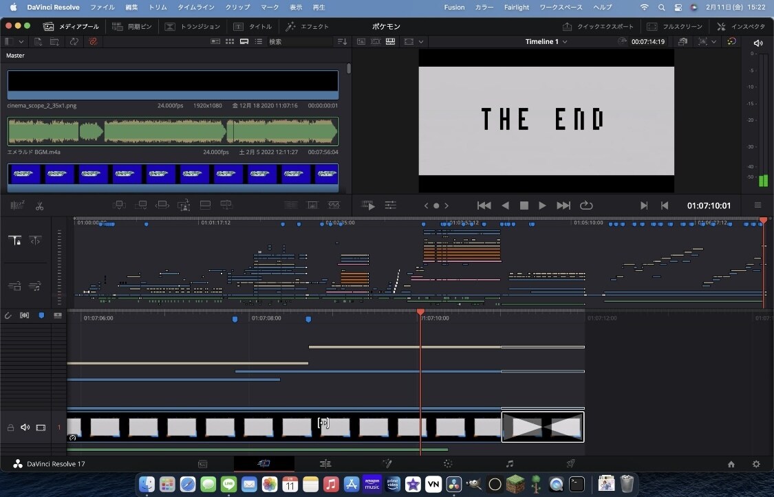The width and height of the screenshot is (774, 497).
Task: Click the 検索 search field
Action: click(x=300, y=42)
